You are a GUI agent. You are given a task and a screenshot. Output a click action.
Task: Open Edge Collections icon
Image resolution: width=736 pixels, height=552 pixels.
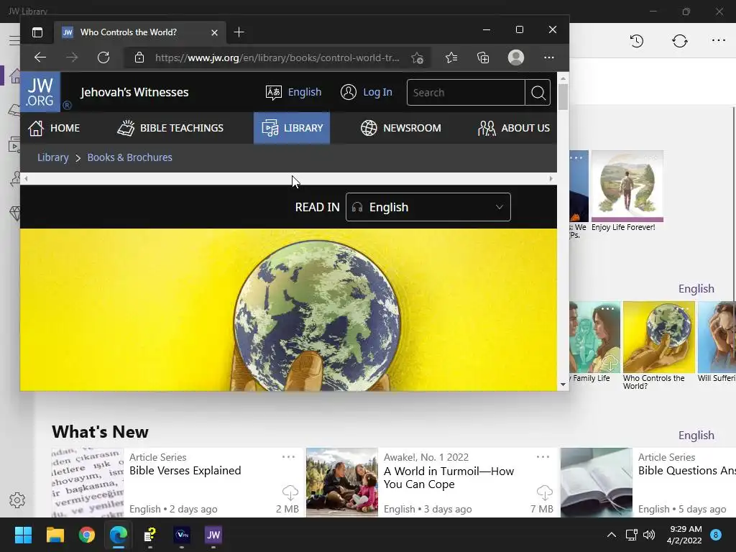pos(483,57)
